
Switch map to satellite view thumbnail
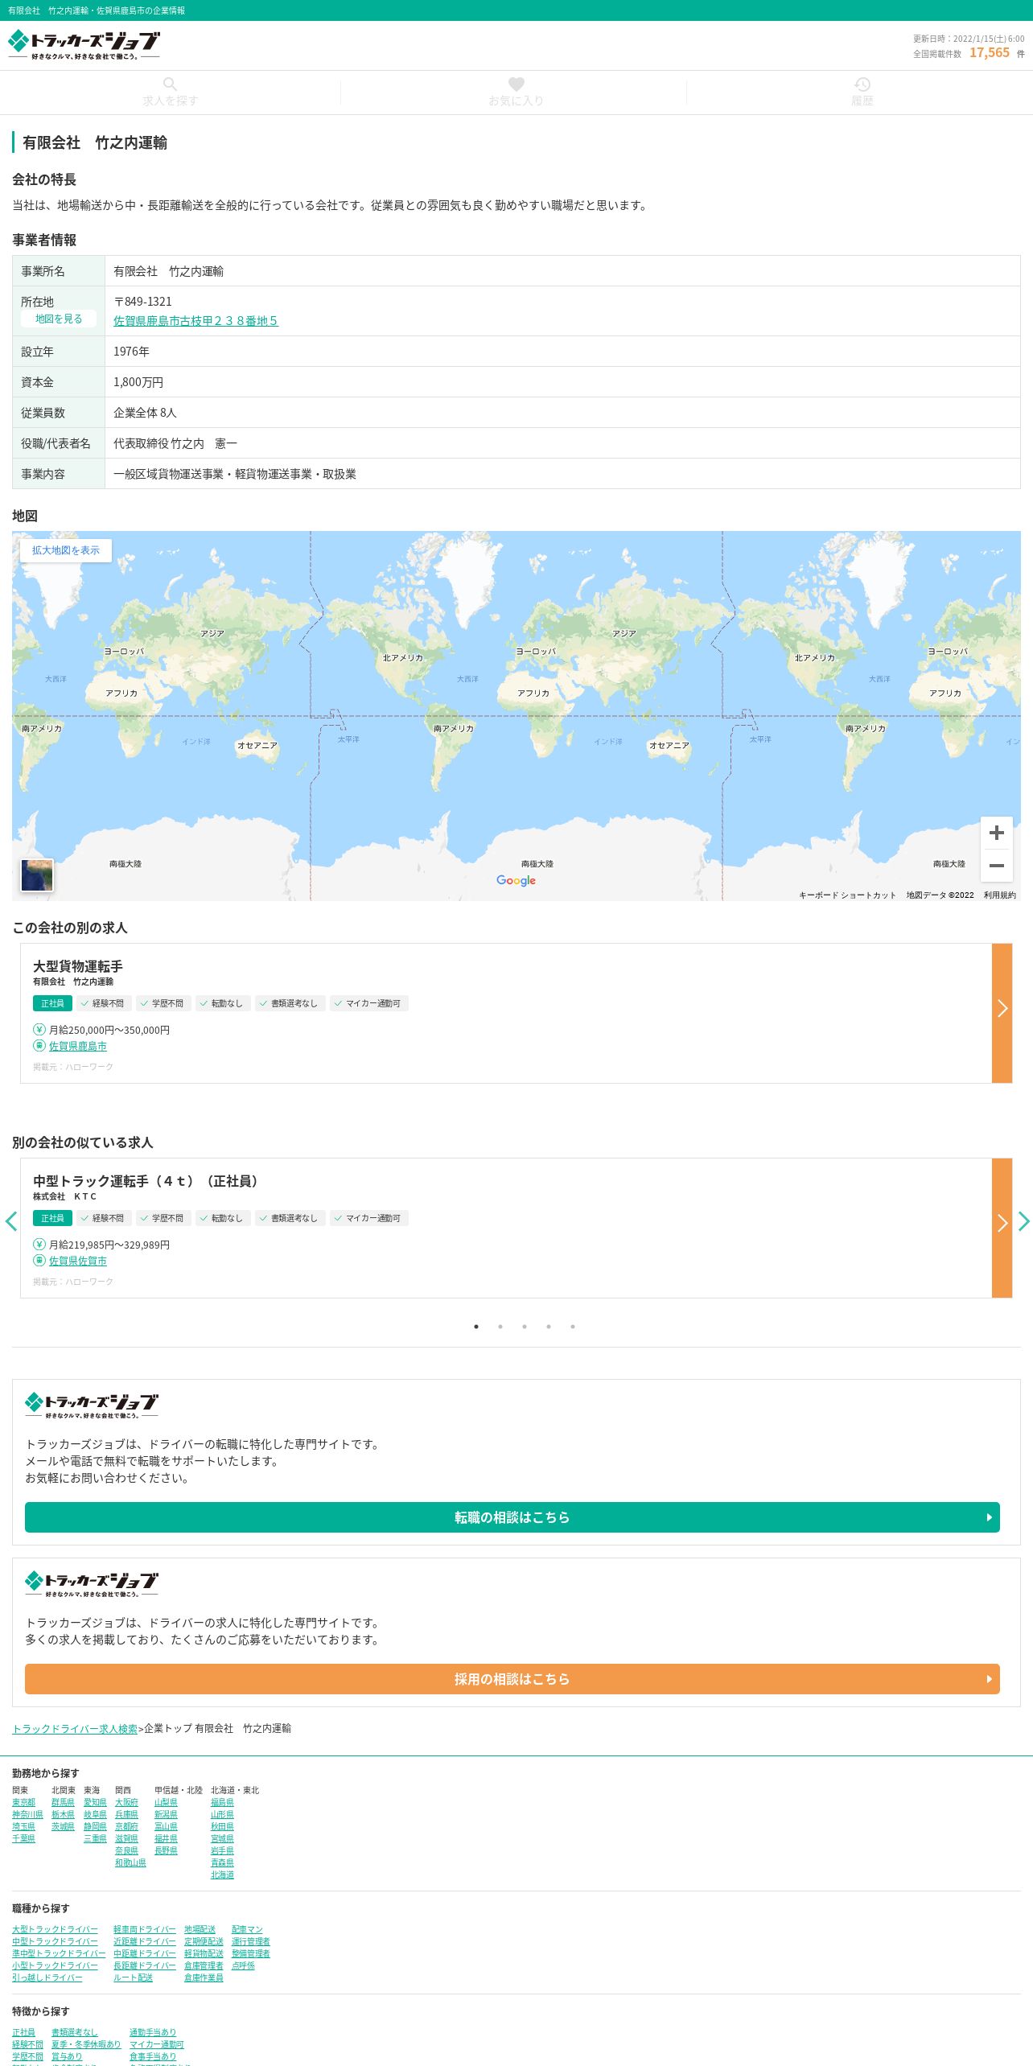pyautogui.click(x=37, y=875)
